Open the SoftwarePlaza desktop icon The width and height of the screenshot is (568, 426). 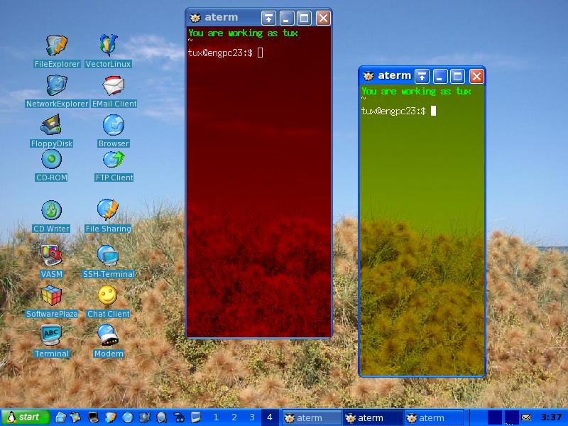tap(51, 295)
